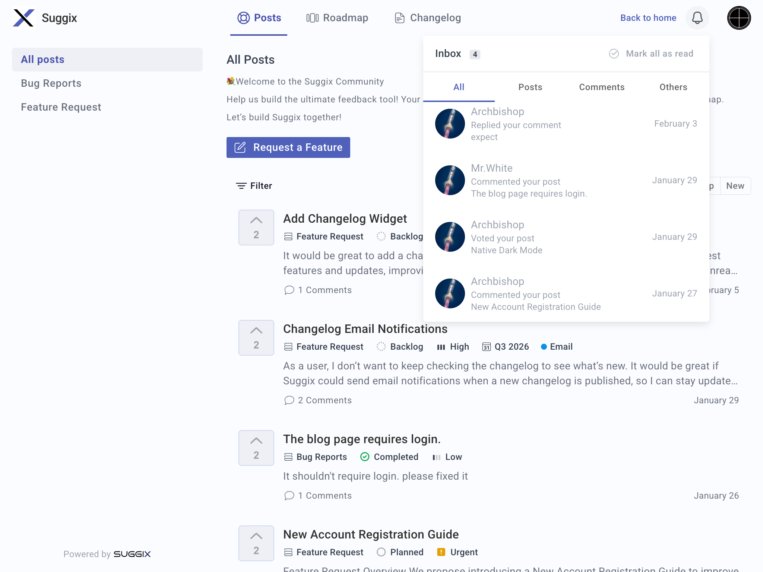Click the Filter lines icon
This screenshot has height=572, width=763.
tap(241, 186)
